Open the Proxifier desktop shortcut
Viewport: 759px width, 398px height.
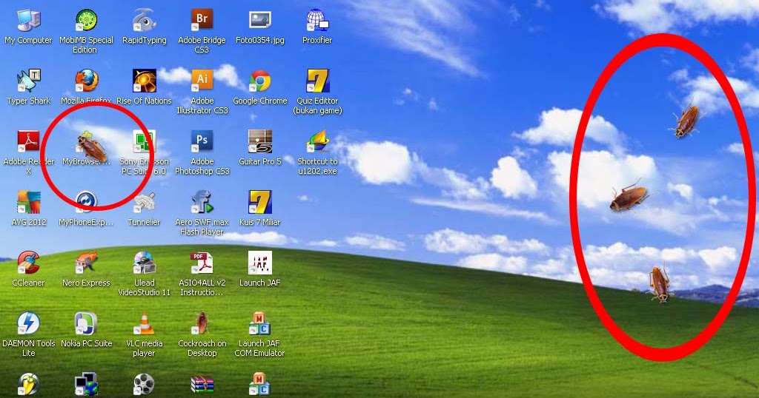pyautogui.click(x=317, y=20)
